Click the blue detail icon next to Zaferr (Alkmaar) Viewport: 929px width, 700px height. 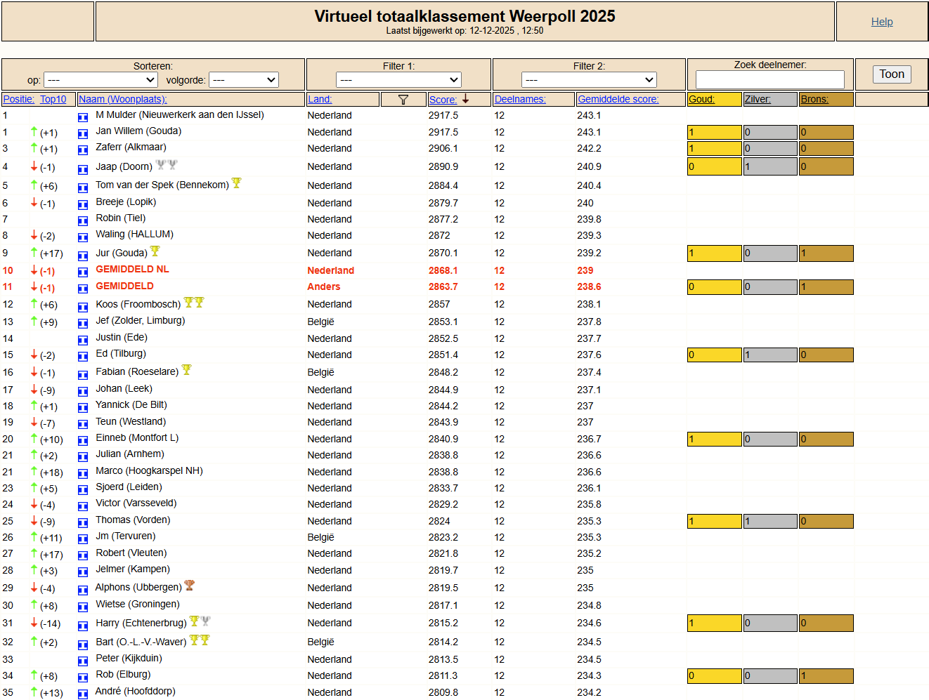83,150
